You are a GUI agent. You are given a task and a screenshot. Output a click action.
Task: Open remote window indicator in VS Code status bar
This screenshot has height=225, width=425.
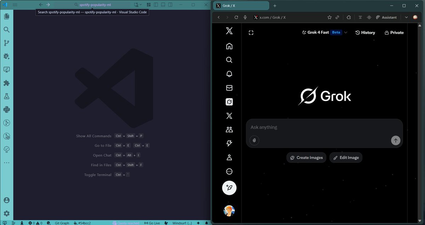tap(5, 223)
